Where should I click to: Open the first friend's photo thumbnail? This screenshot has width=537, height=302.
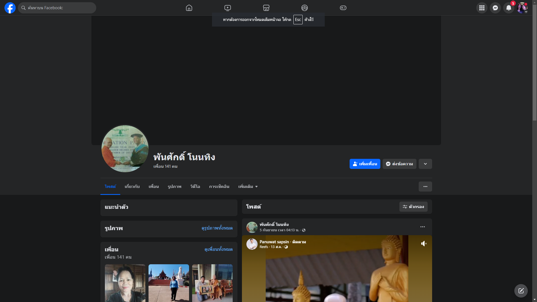click(x=125, y=282)
